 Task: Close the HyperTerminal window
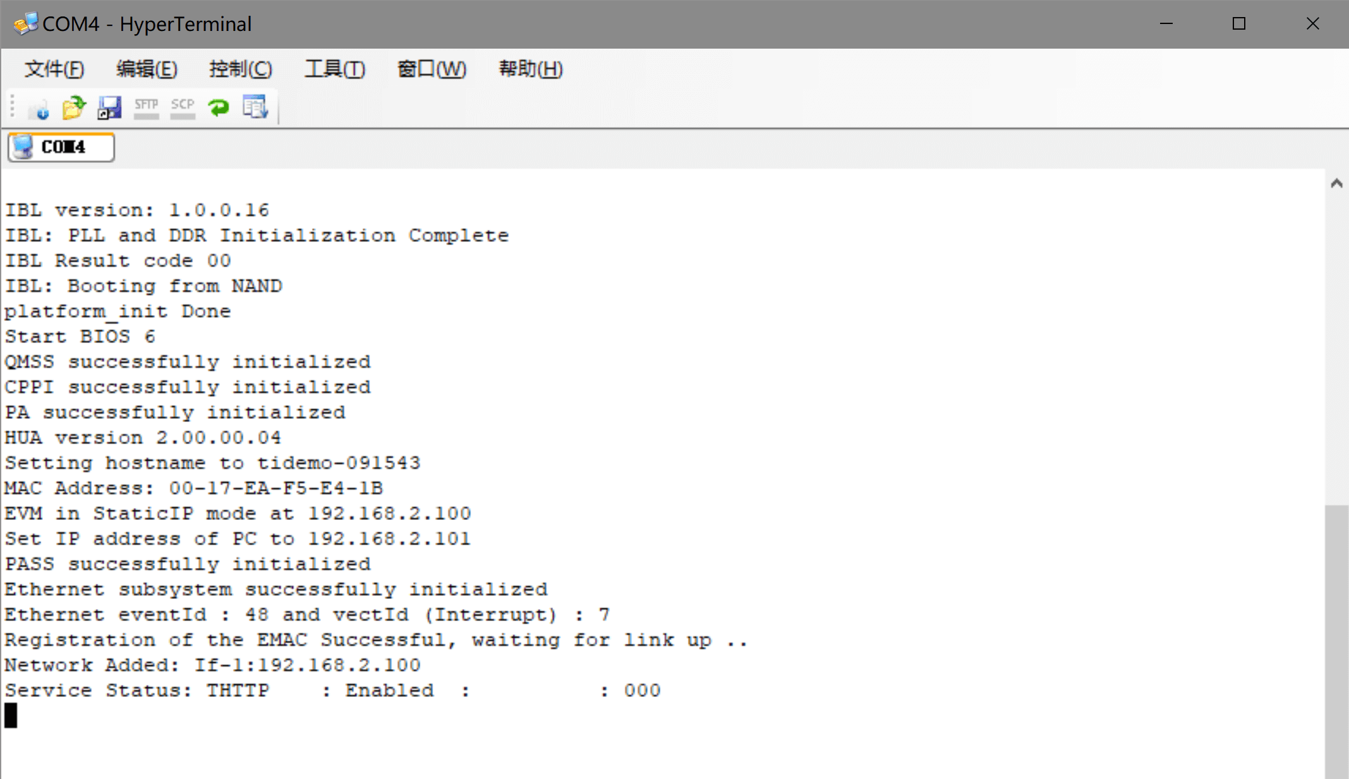(x=1313, y=24)
